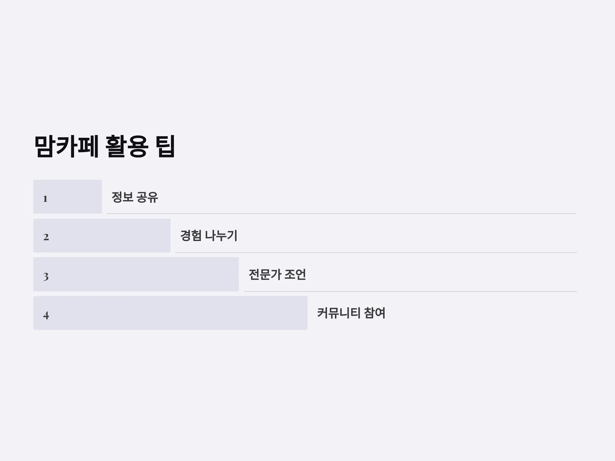Select the 커뮤니티 참여 label

click(x=351, y=313)
